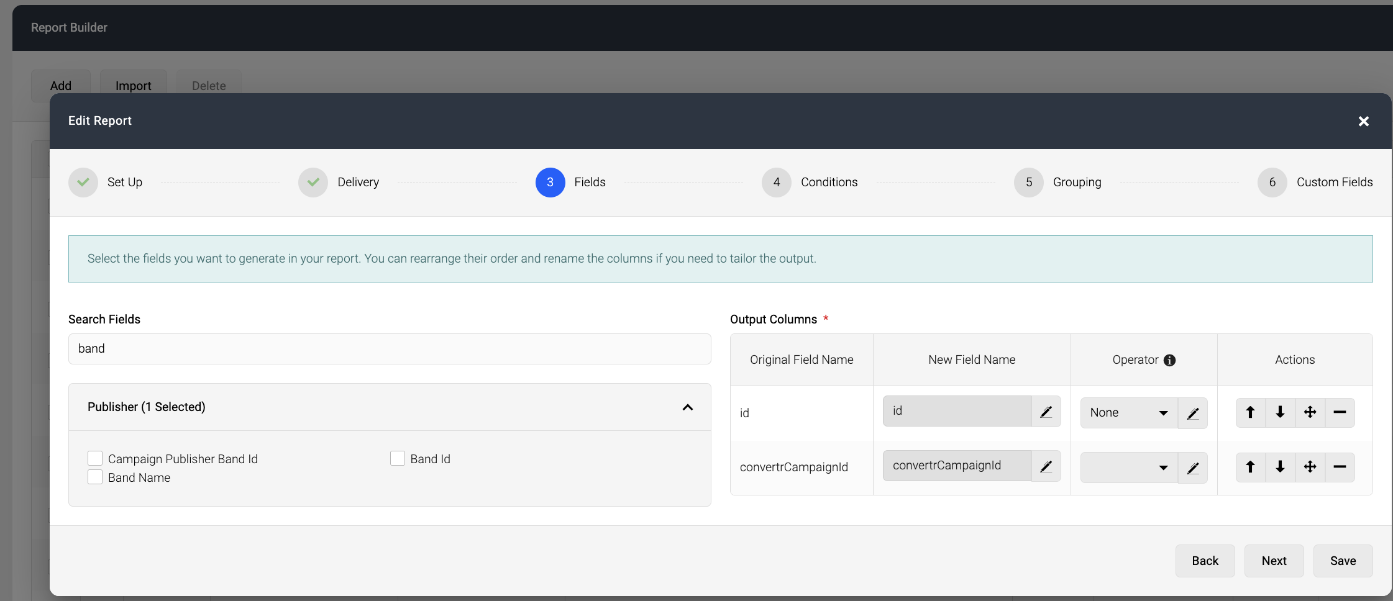Open empty operator dropdown for convertrCampaignId
The width and height of the screenshot is (1393, 601).
(1129, 468)
